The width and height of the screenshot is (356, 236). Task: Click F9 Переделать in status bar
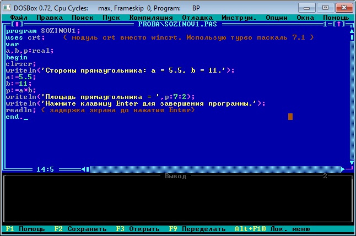tap(197, 229)
